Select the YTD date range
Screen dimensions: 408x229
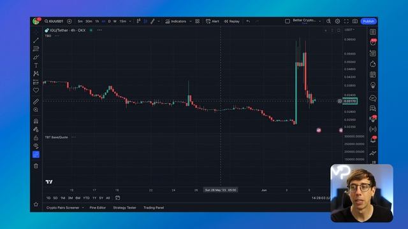(87, 198)
